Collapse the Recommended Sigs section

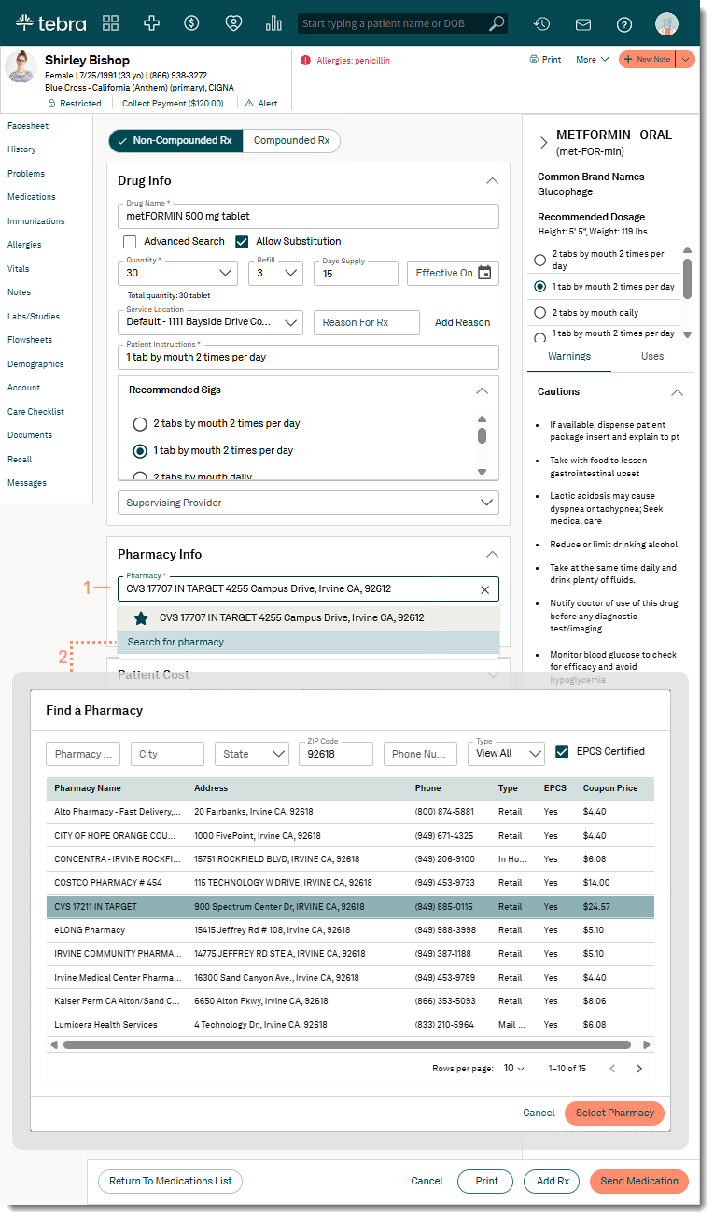coord(482,390)
